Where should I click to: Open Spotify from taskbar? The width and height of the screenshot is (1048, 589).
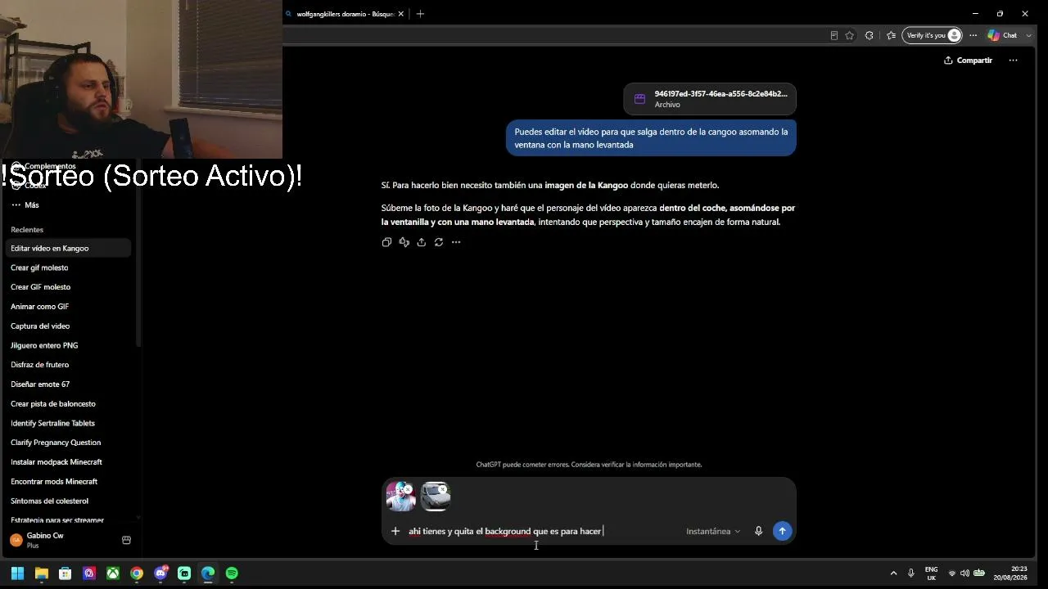tap(232, 573)
